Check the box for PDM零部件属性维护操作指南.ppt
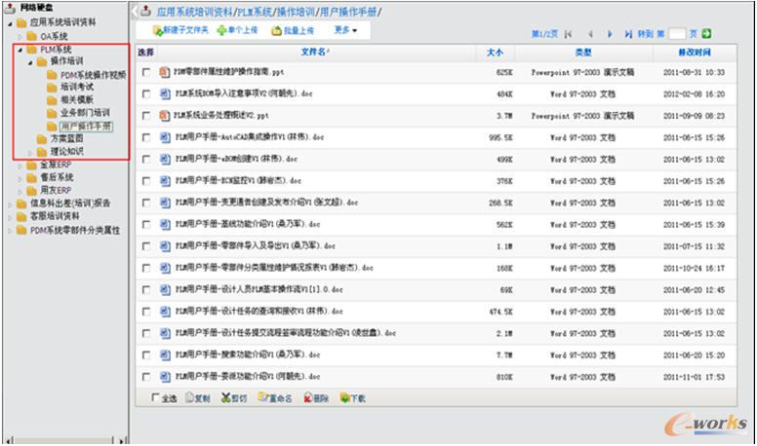This screenshot has width=757, height=446. pos(145,72)
